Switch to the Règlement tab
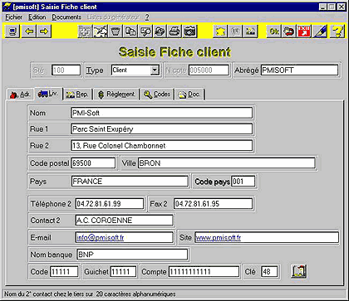 [116, 95]
